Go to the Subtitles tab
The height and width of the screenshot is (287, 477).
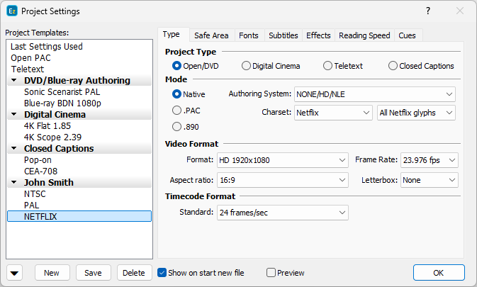coord(284,35)
